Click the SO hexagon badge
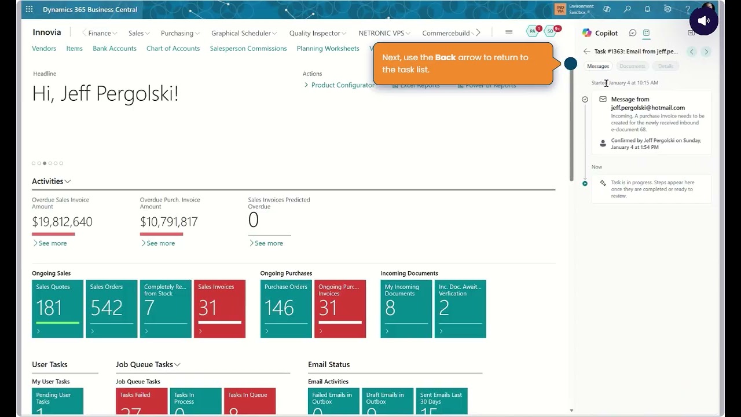This screenshot has width=741, height=417. pyautogui.click(x=551, y=31)
